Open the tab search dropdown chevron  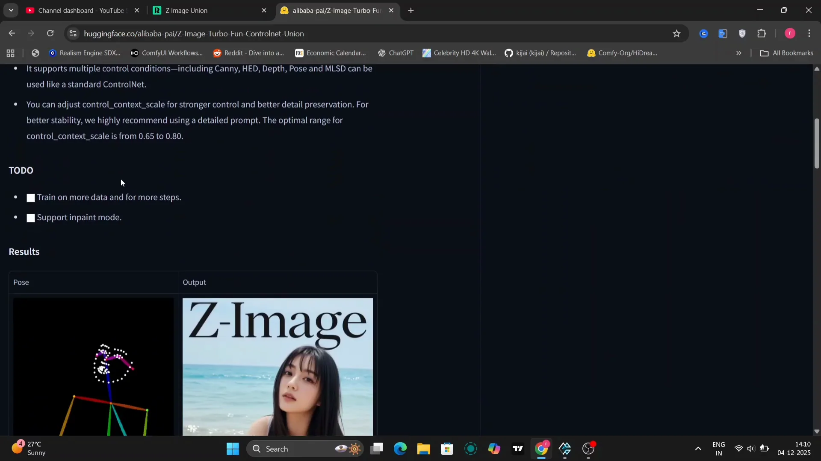11,10
